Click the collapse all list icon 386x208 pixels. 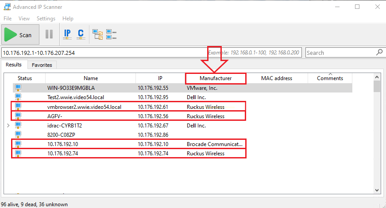coord(111,34)
